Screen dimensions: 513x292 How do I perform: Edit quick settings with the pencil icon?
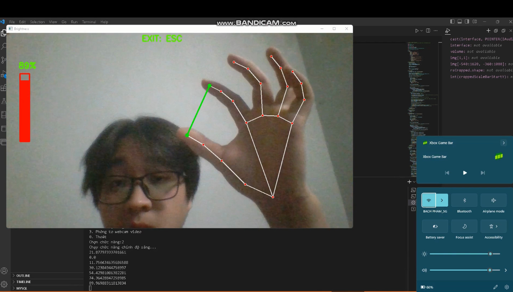point(495,287)
